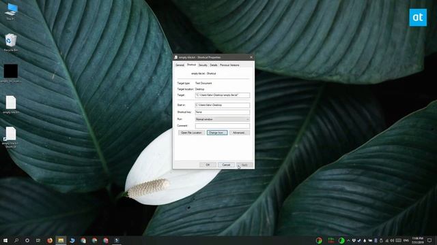Open the Advanced settings button
Viewport: 437px width, 245px height.
coord(240,133)
